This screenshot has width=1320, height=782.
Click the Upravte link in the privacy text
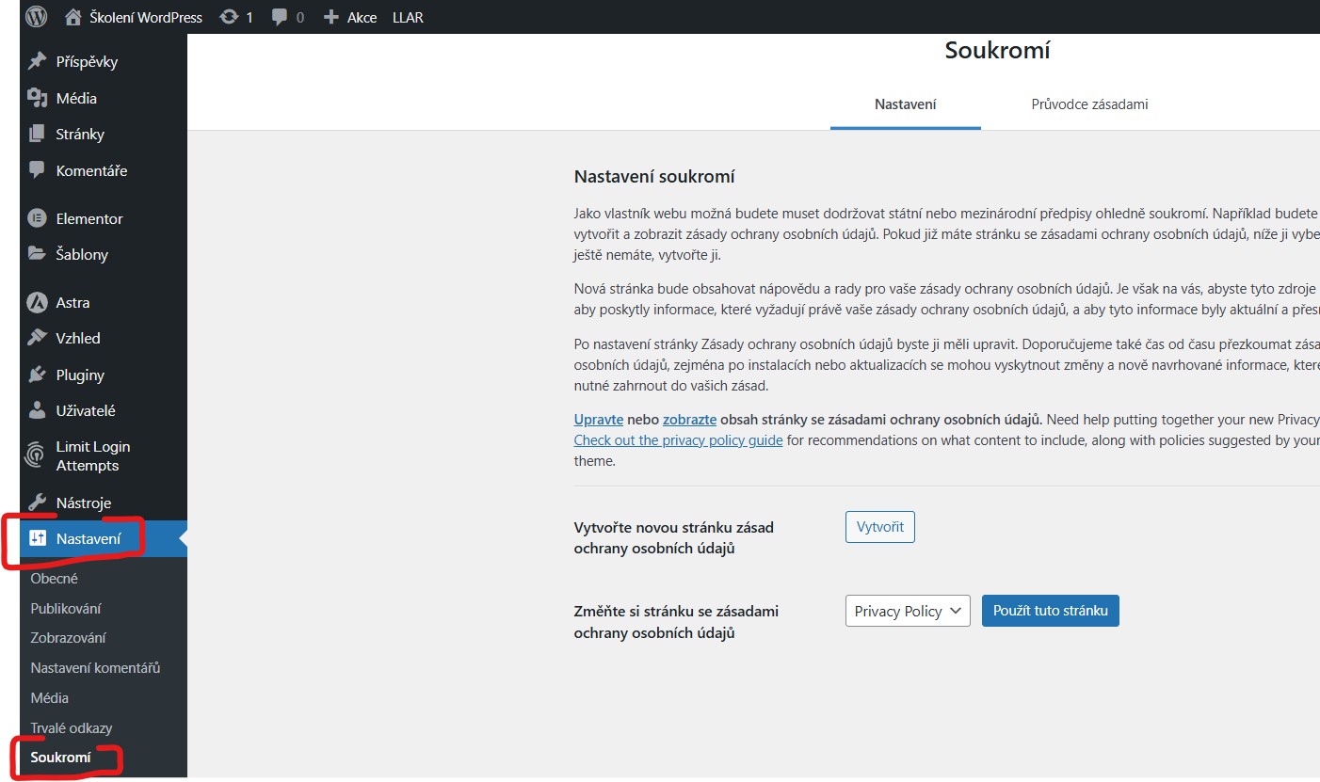598,419
